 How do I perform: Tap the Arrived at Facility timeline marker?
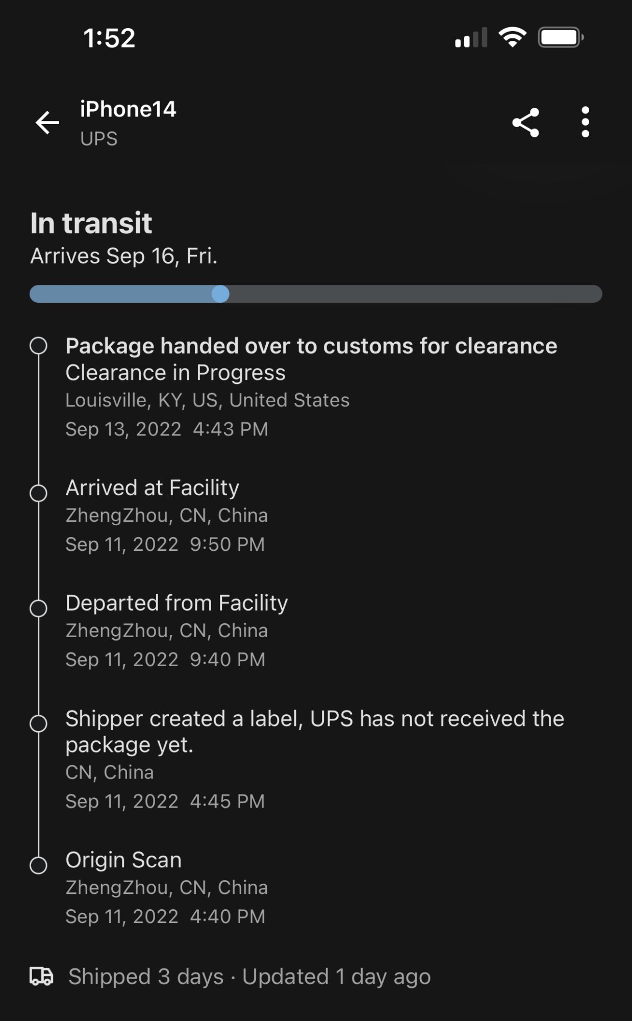click(38, 493)
